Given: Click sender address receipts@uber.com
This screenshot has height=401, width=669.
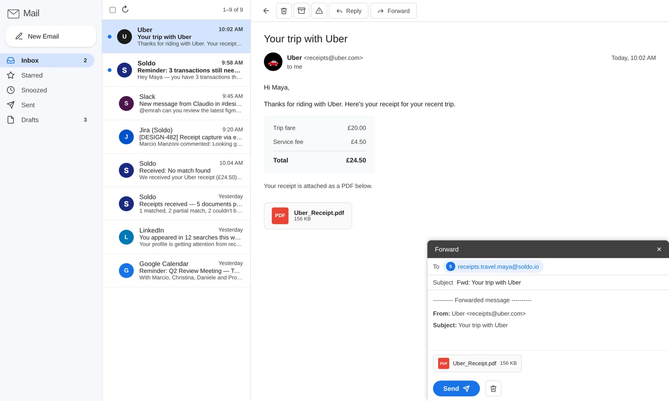Looking at the screenshot, I should click(x=333, y=58).
